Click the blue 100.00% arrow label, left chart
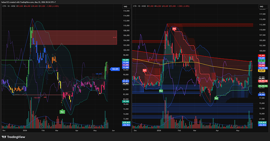The height and width of the screenshot is (141, 270). tap(115, 69)
